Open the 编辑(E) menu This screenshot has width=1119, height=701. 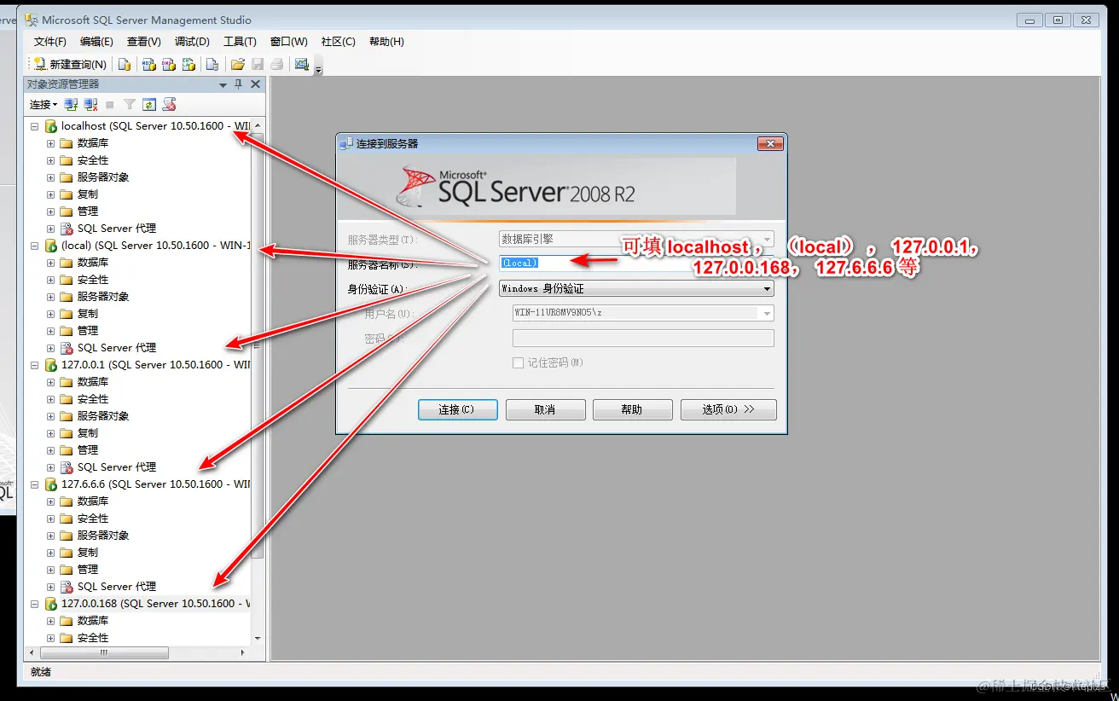click(96, 41)
